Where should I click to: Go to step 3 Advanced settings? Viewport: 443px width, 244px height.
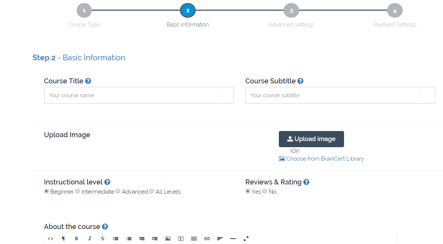click(x=291, y=11)
